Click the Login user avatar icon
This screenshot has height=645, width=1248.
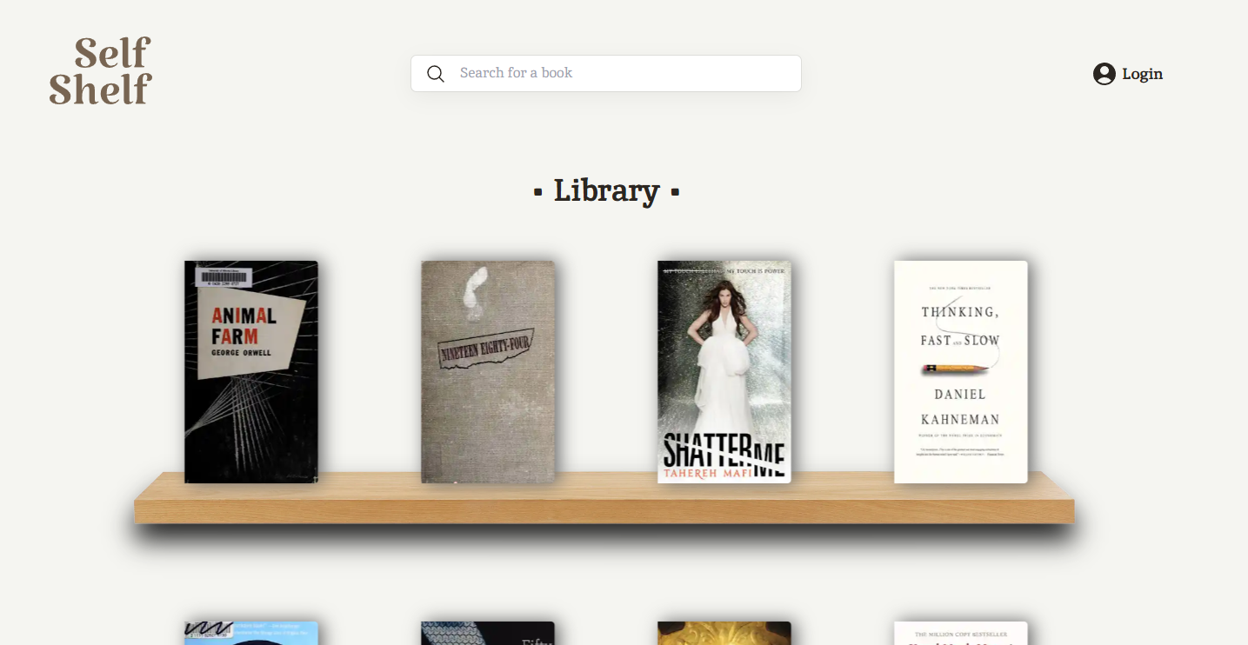click(x=1105, y=74)
